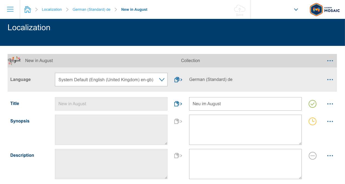Viewport: 345px width, 184px height.
Task: Open more options menu for Synopsis row
Action: click(330, 121)
